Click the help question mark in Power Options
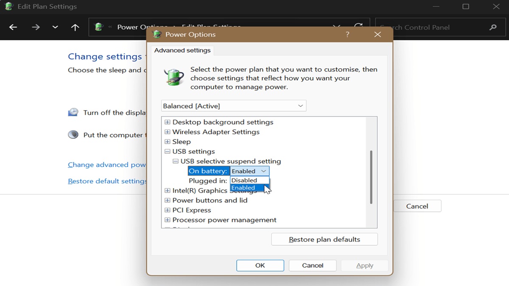The image size is (509, 286). point(347,34)
